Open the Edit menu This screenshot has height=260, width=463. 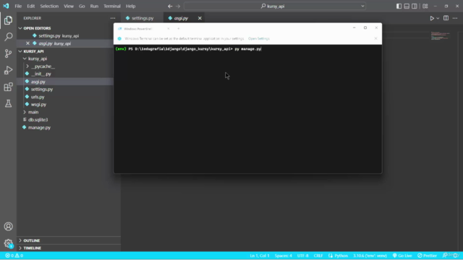pyautogui.click(x=30, y=6)
